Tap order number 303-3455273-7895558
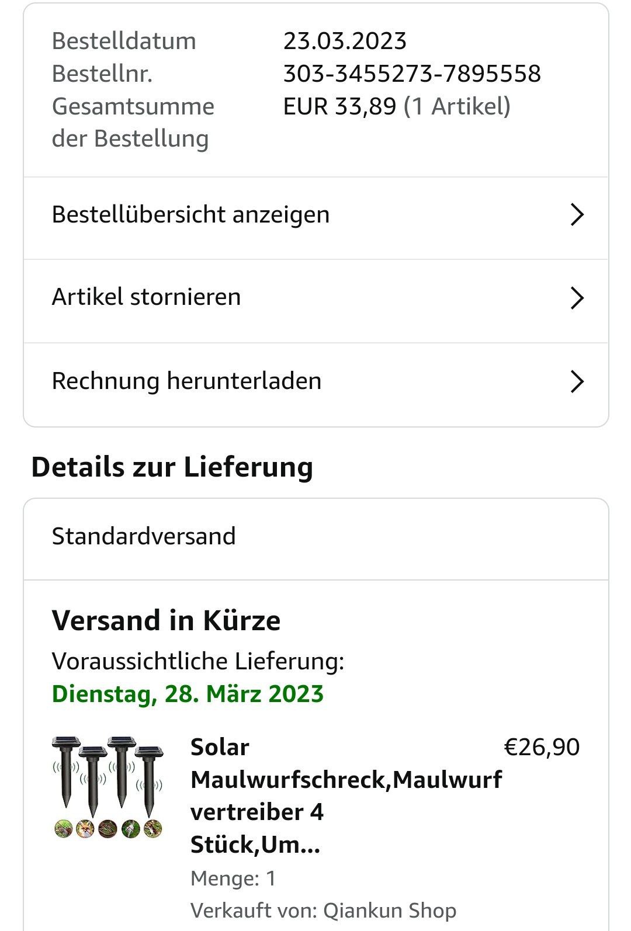The width and height of the screenshot is (631, 931). (412, 74)
